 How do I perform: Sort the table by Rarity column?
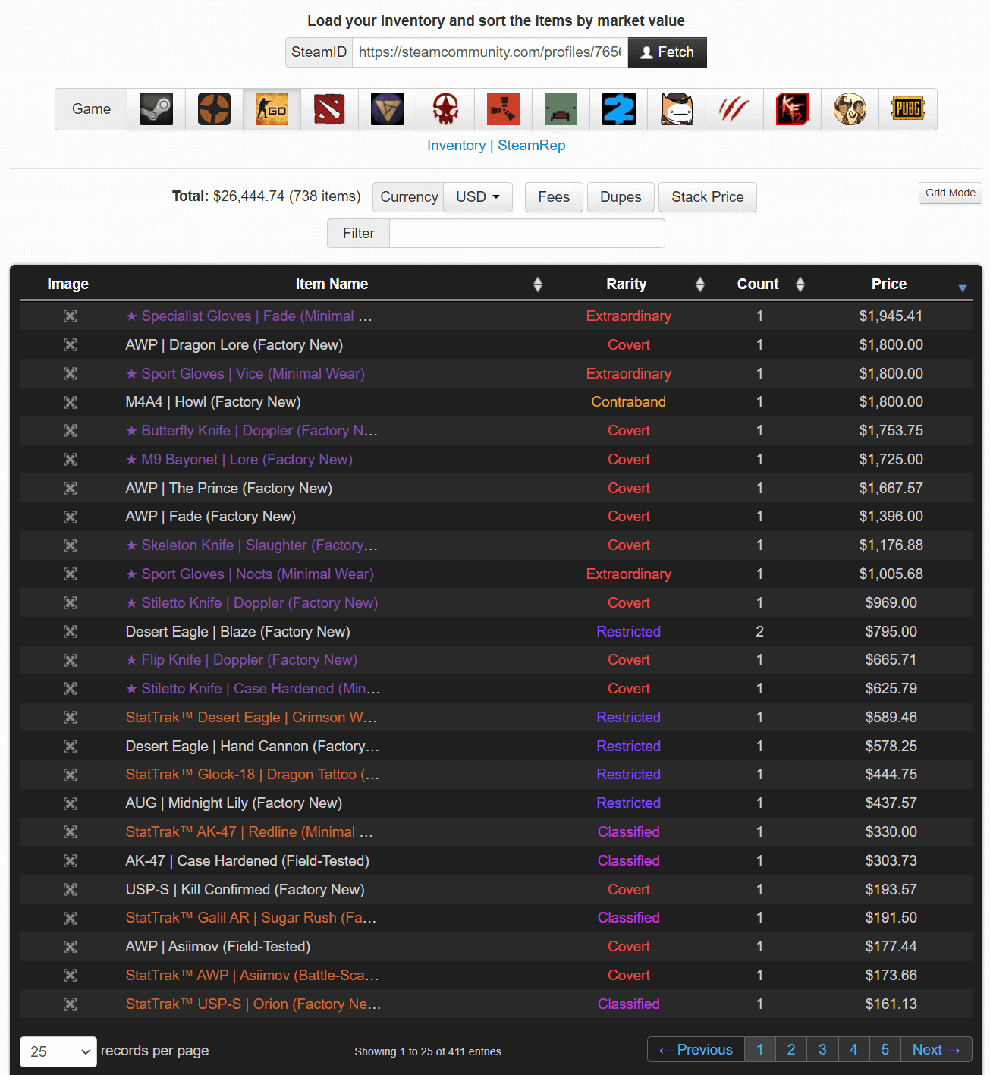tap(626, 284)
